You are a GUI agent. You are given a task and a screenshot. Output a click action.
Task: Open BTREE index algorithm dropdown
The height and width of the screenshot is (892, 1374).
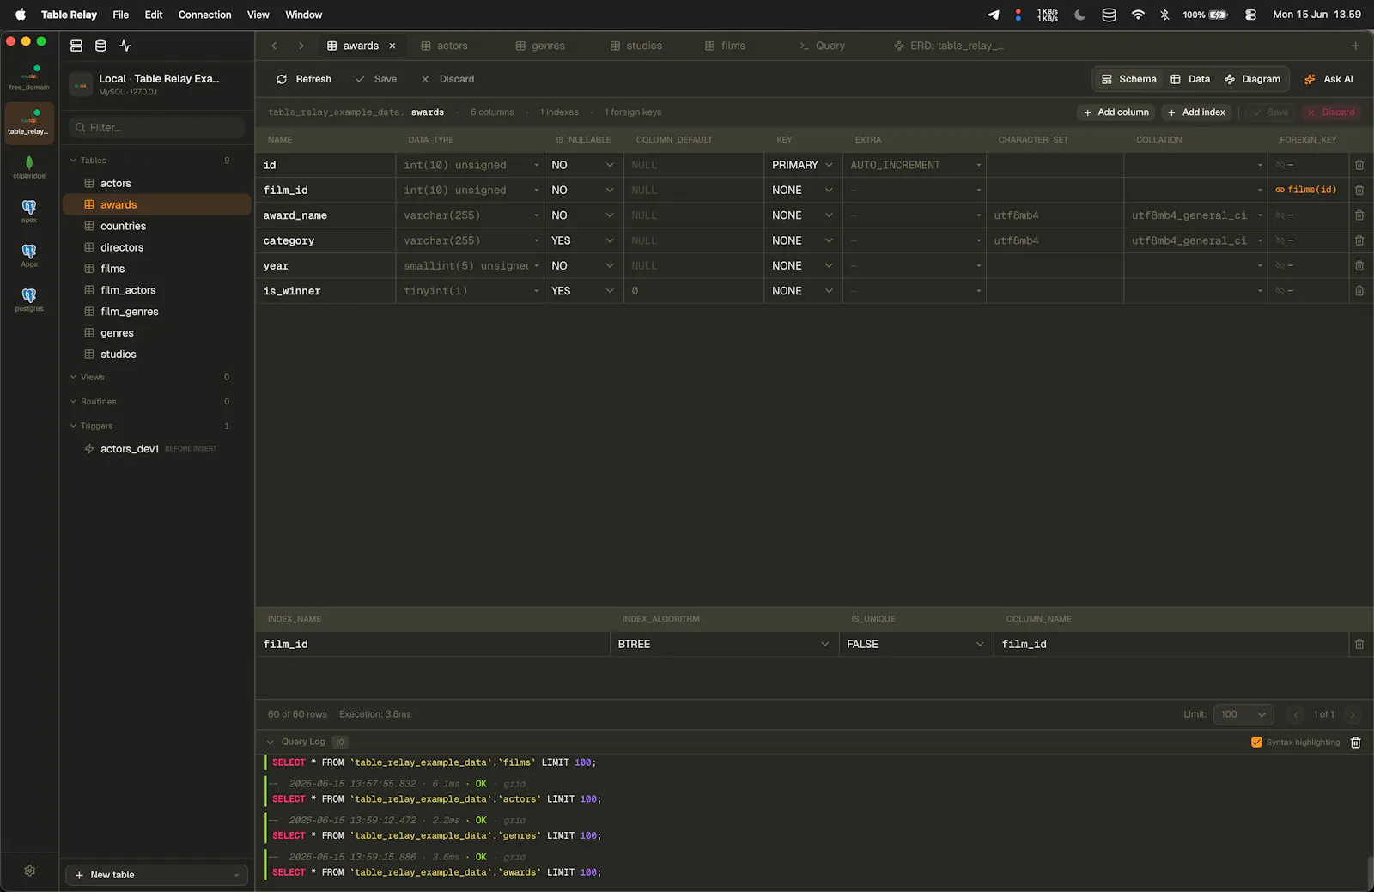coord(724,644)
